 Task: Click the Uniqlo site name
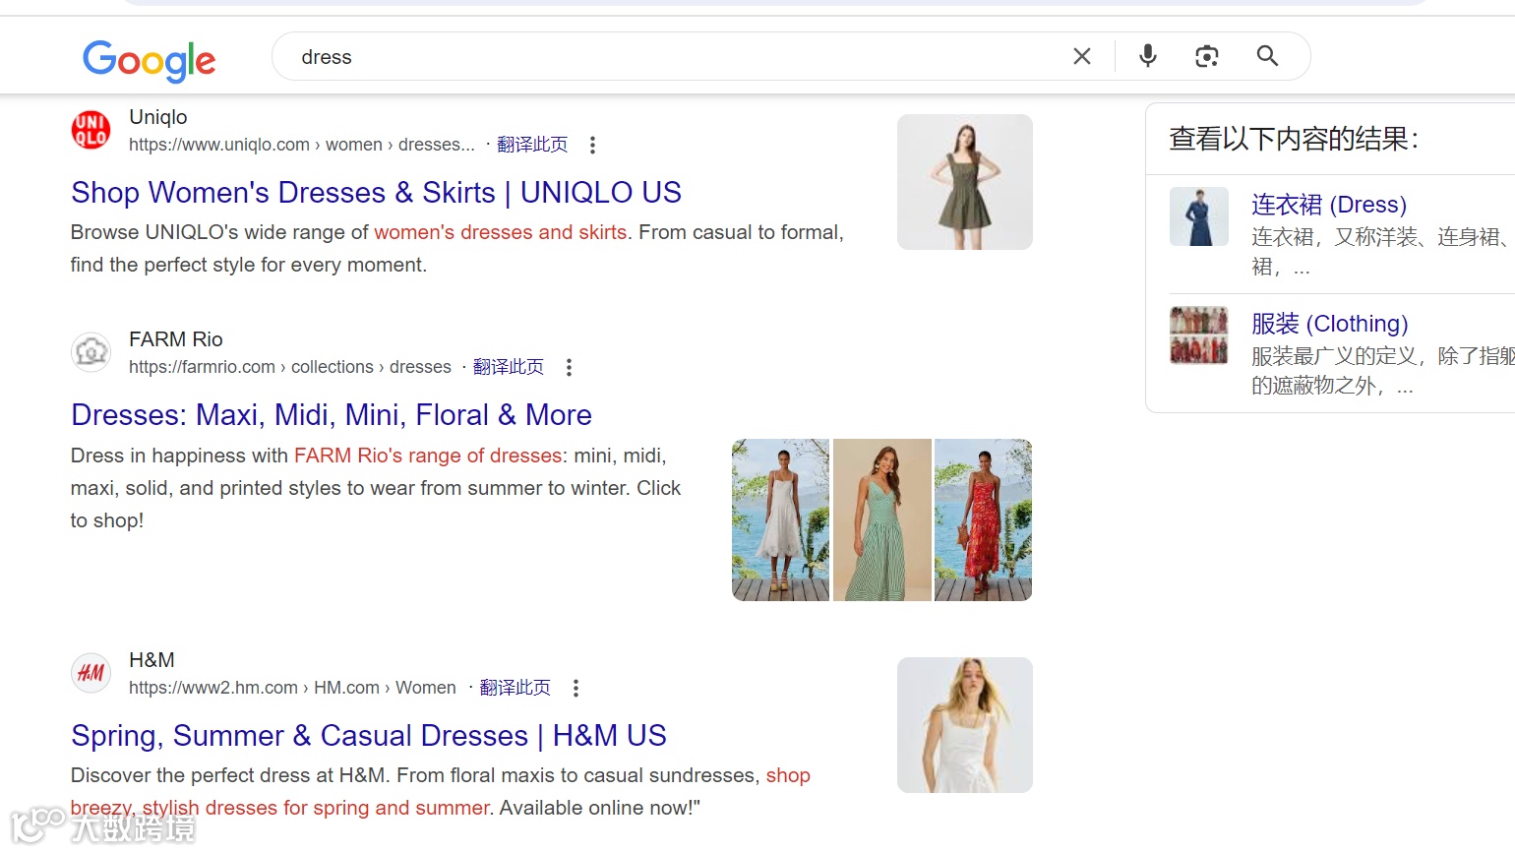click(158, 117)
